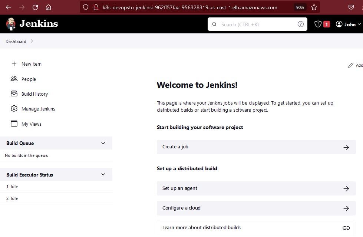The height and width of the screenshot is (237, 363).
Task: Open search help question mark icon
Action: coord(300,24)
